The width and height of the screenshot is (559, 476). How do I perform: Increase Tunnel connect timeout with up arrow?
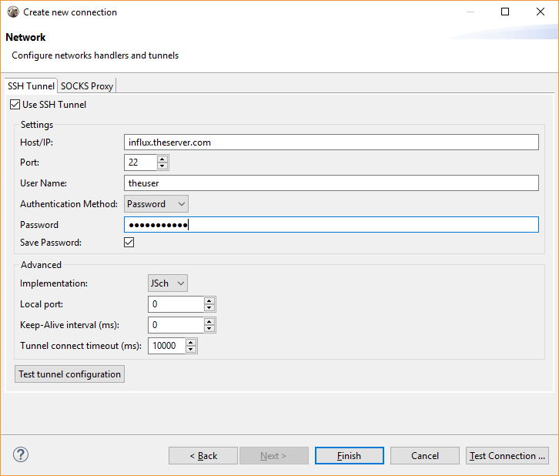tap(191, 342)
